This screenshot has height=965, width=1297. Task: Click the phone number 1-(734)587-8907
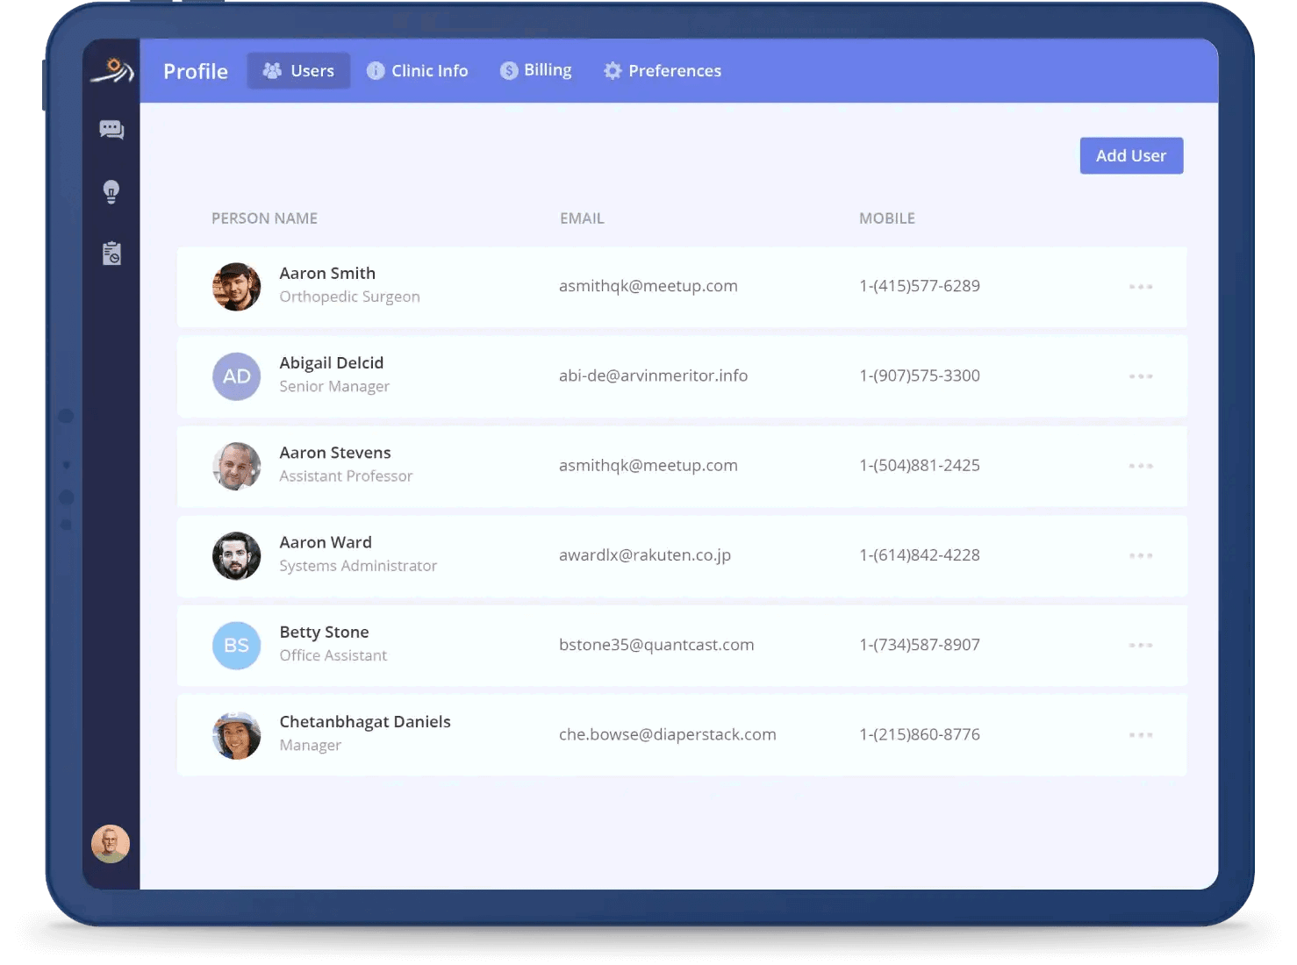point(920,645)
